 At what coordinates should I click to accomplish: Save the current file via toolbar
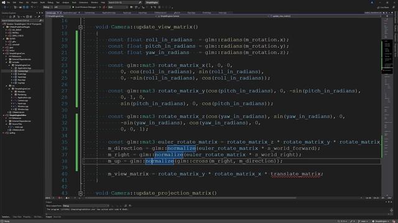point(24,7)
